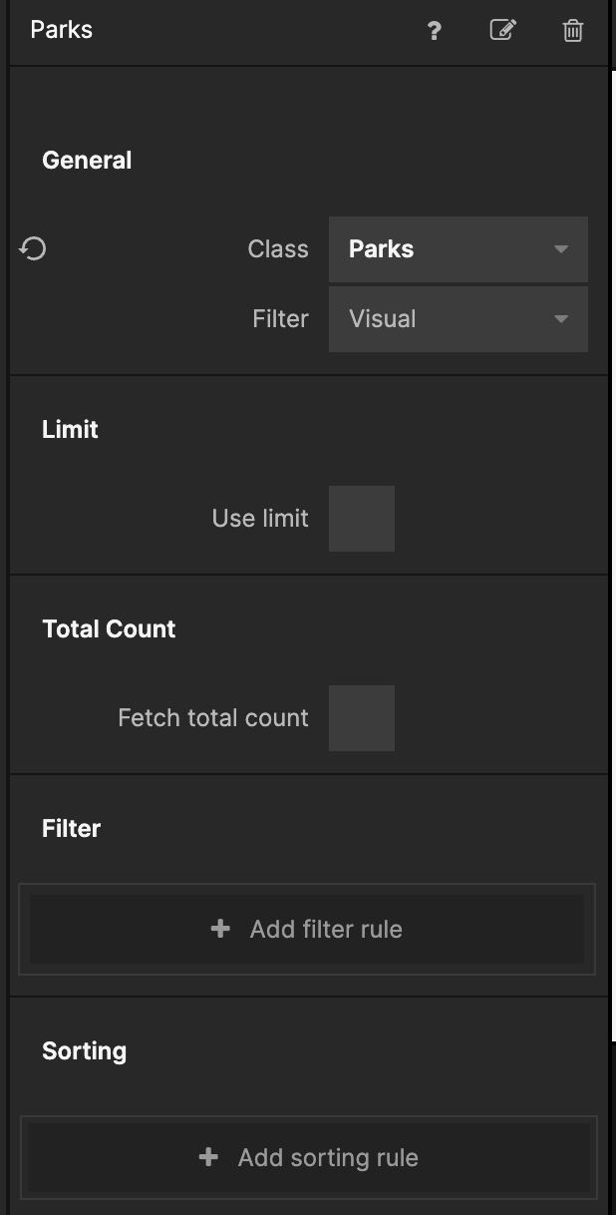The width and height of the screenshot is (616, 1215).
Task: Toggle the Fetch total count checkbox
Action: click(x=362, y=718)
